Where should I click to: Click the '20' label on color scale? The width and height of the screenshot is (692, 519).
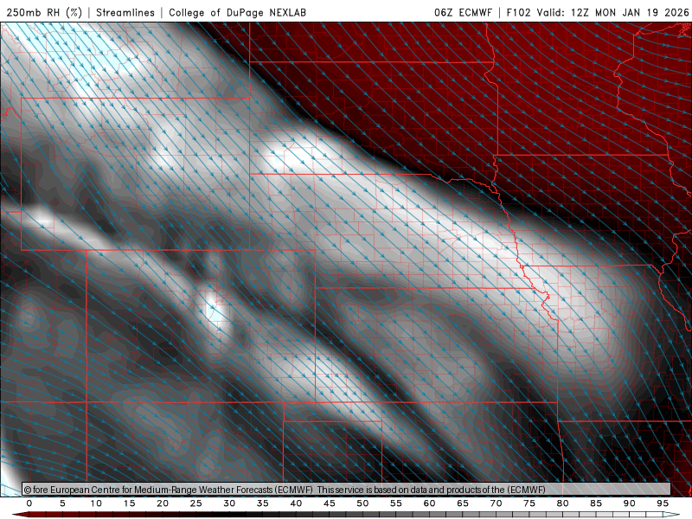pyautogui.click(x=163, y=503)
